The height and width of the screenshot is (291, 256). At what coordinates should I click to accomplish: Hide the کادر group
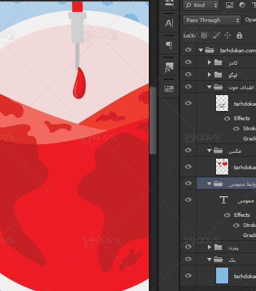tap(188, 62)
